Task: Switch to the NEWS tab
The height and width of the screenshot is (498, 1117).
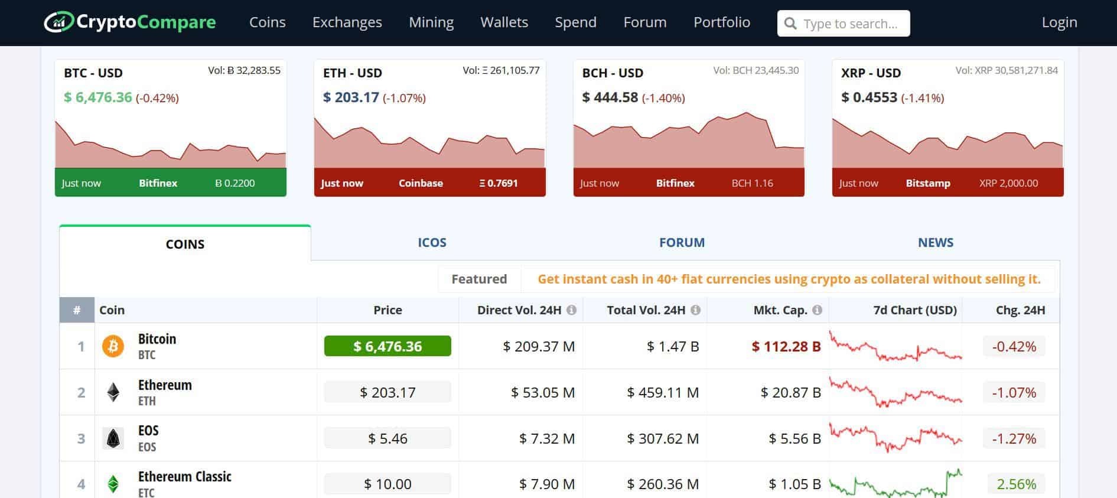Action: point(936,242)
